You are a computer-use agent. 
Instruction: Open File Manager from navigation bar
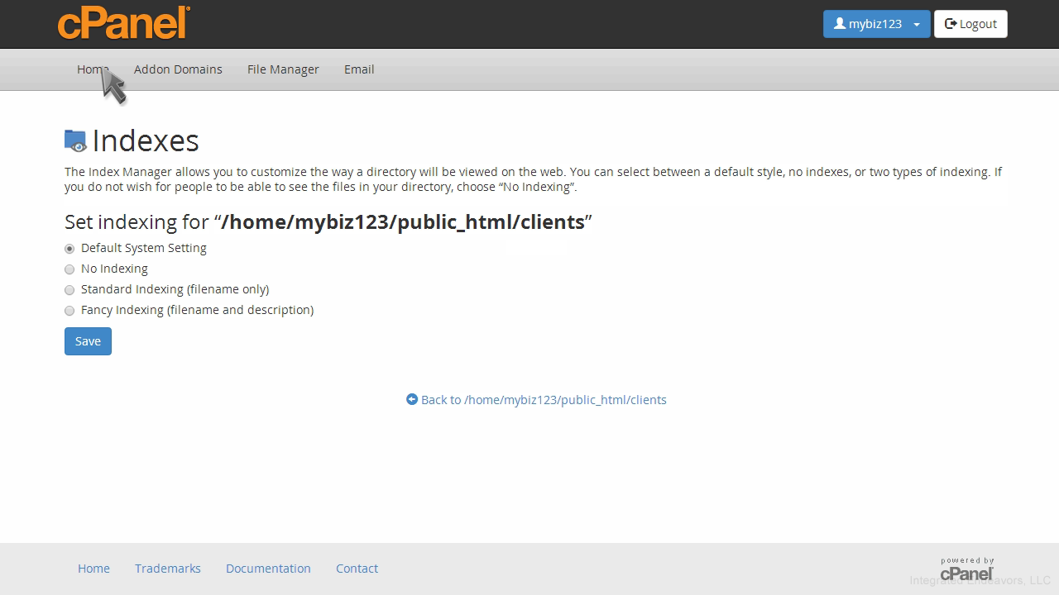[x=283, y=69]
